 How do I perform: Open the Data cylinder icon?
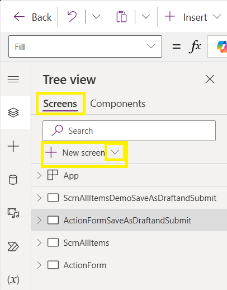tap(13, 180)
